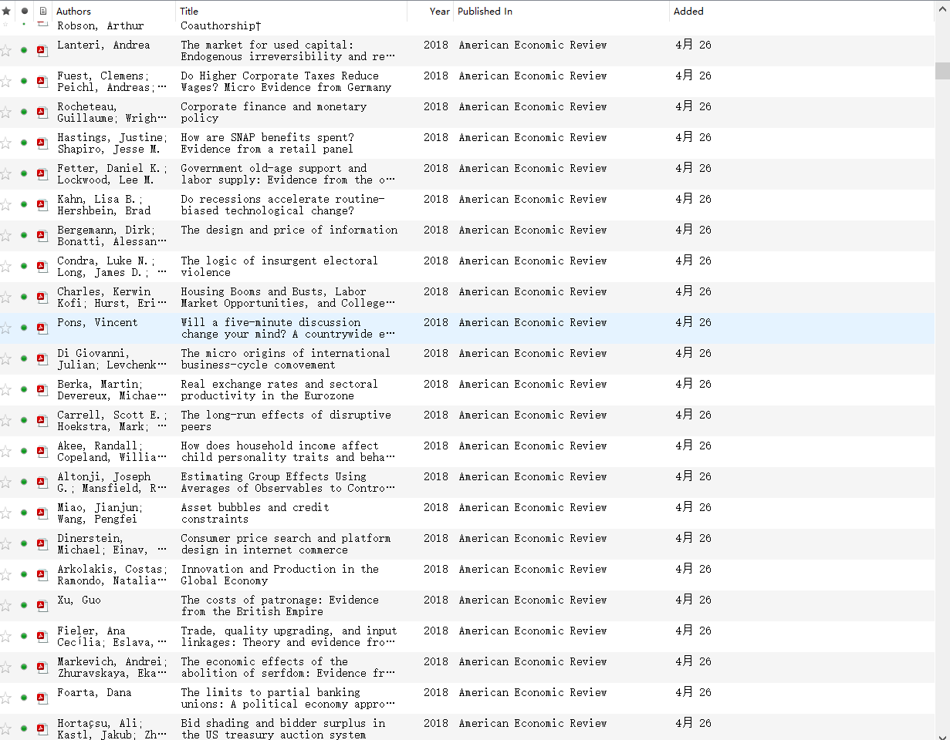Click the 2018 year in Fieler row
Image resolution: width=950 pixels, height=740 pixels.
pyautogui.click(x=436, y=631)
